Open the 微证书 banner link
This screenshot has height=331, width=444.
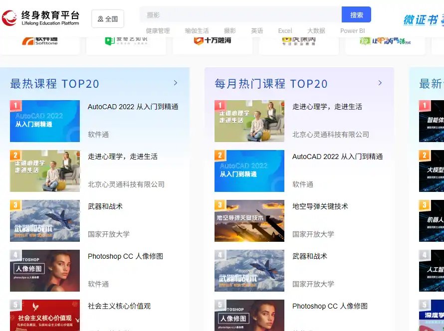click(424, 20)
